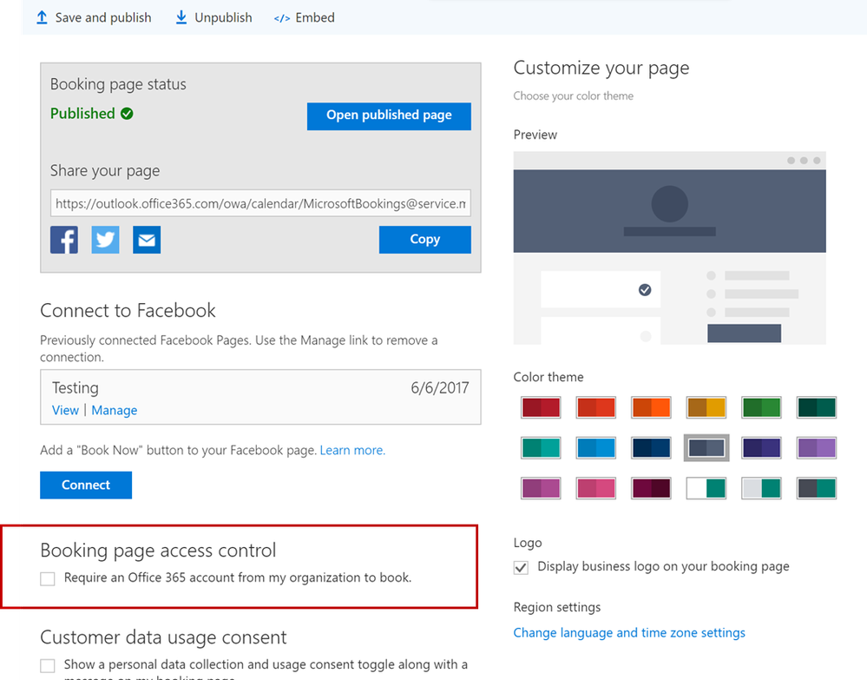The image size is (867, 680).
Task: Click the Preview label
Action: (535, 135)
